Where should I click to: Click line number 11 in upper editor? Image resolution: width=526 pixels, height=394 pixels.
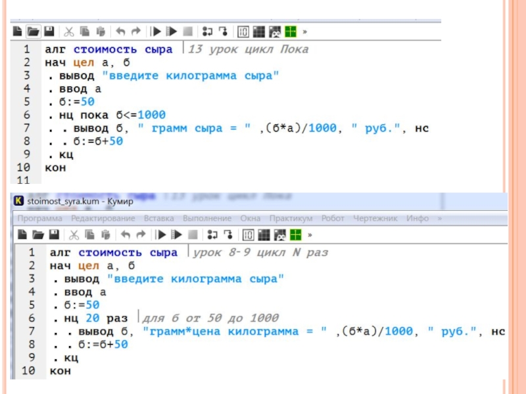tap(24, 180)
